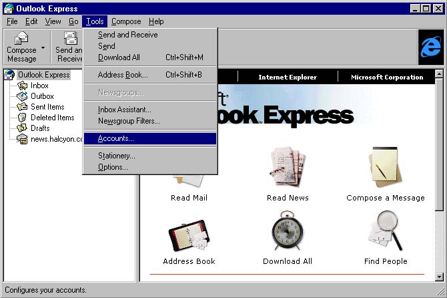Click the Microsoft Corporation link
447x298 pixels.
click(387, 78)
